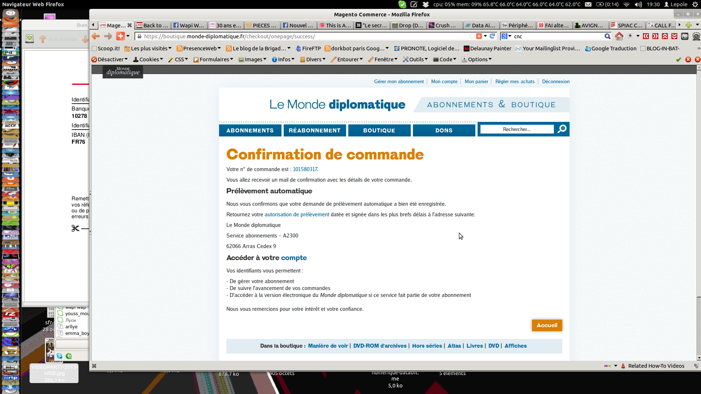Toggle the system volume indicator in the top panel
The width and height of the screenshot is (701, 394).
pyautogui.click(x=638, y=4)
